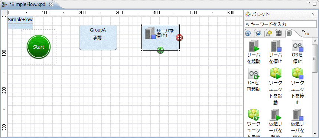Select the ワークユニットを再起動 palette item
319x138 pixels.
click(254, 123)
